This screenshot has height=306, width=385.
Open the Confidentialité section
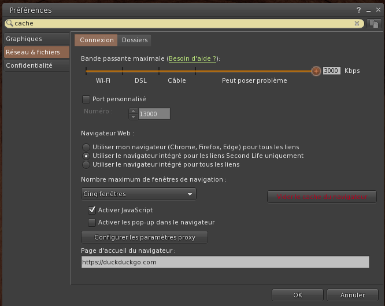(x=29, y=65)
